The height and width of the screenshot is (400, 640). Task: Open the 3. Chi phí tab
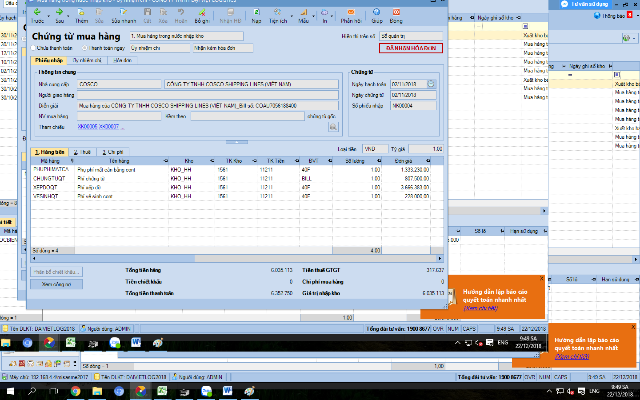point(113,152)
